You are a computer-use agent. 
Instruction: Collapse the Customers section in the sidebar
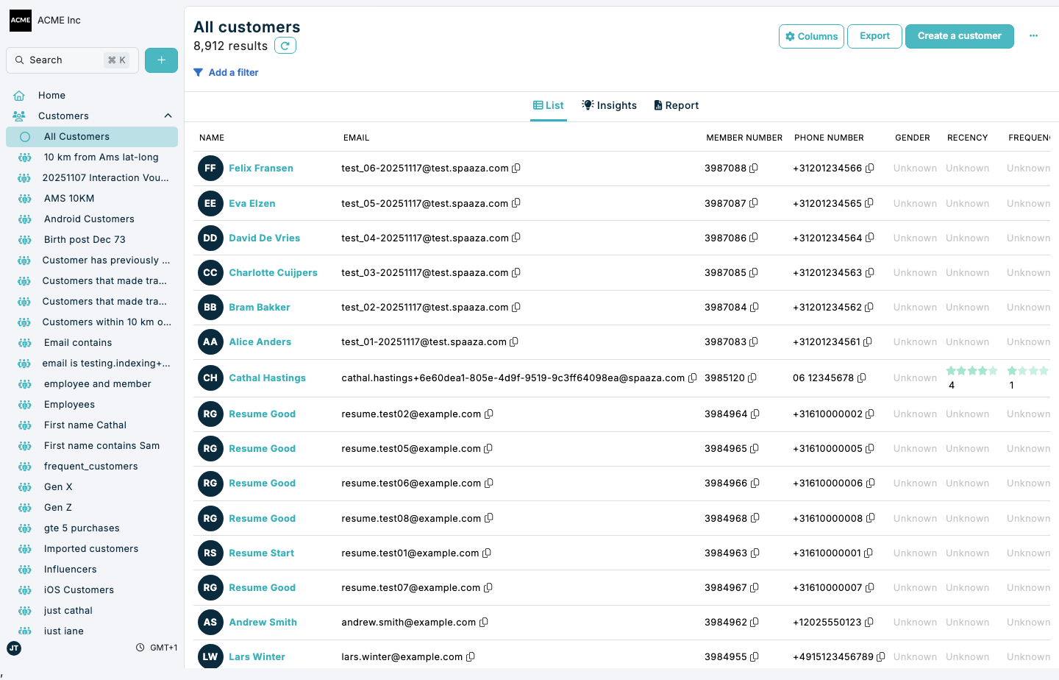tap(168, 116)
